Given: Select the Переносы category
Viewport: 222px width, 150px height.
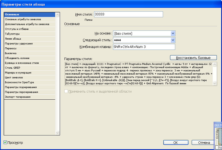Looking at the screenshot, I should coord(29,48).
